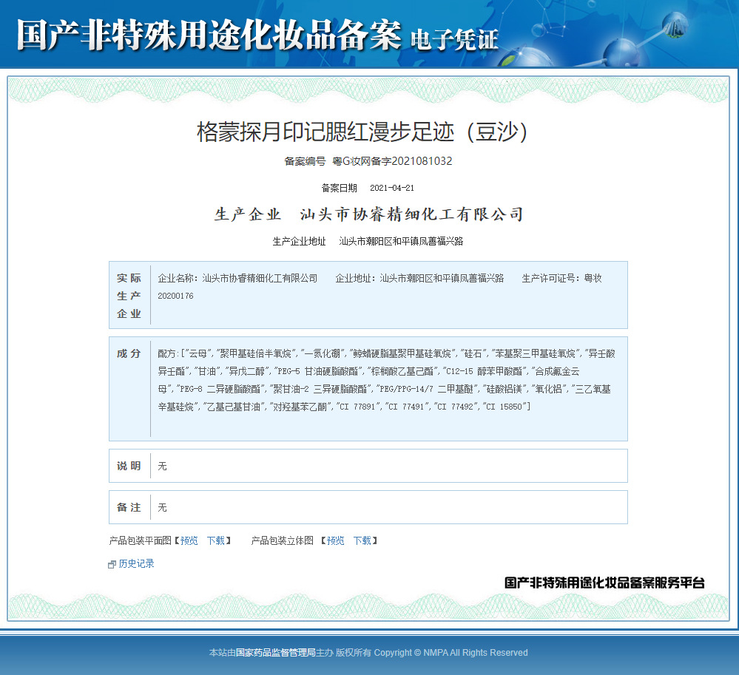This screenshot has height=675, width=739.
Task: Click the 成分 section label
Action: tap(129, 353)
